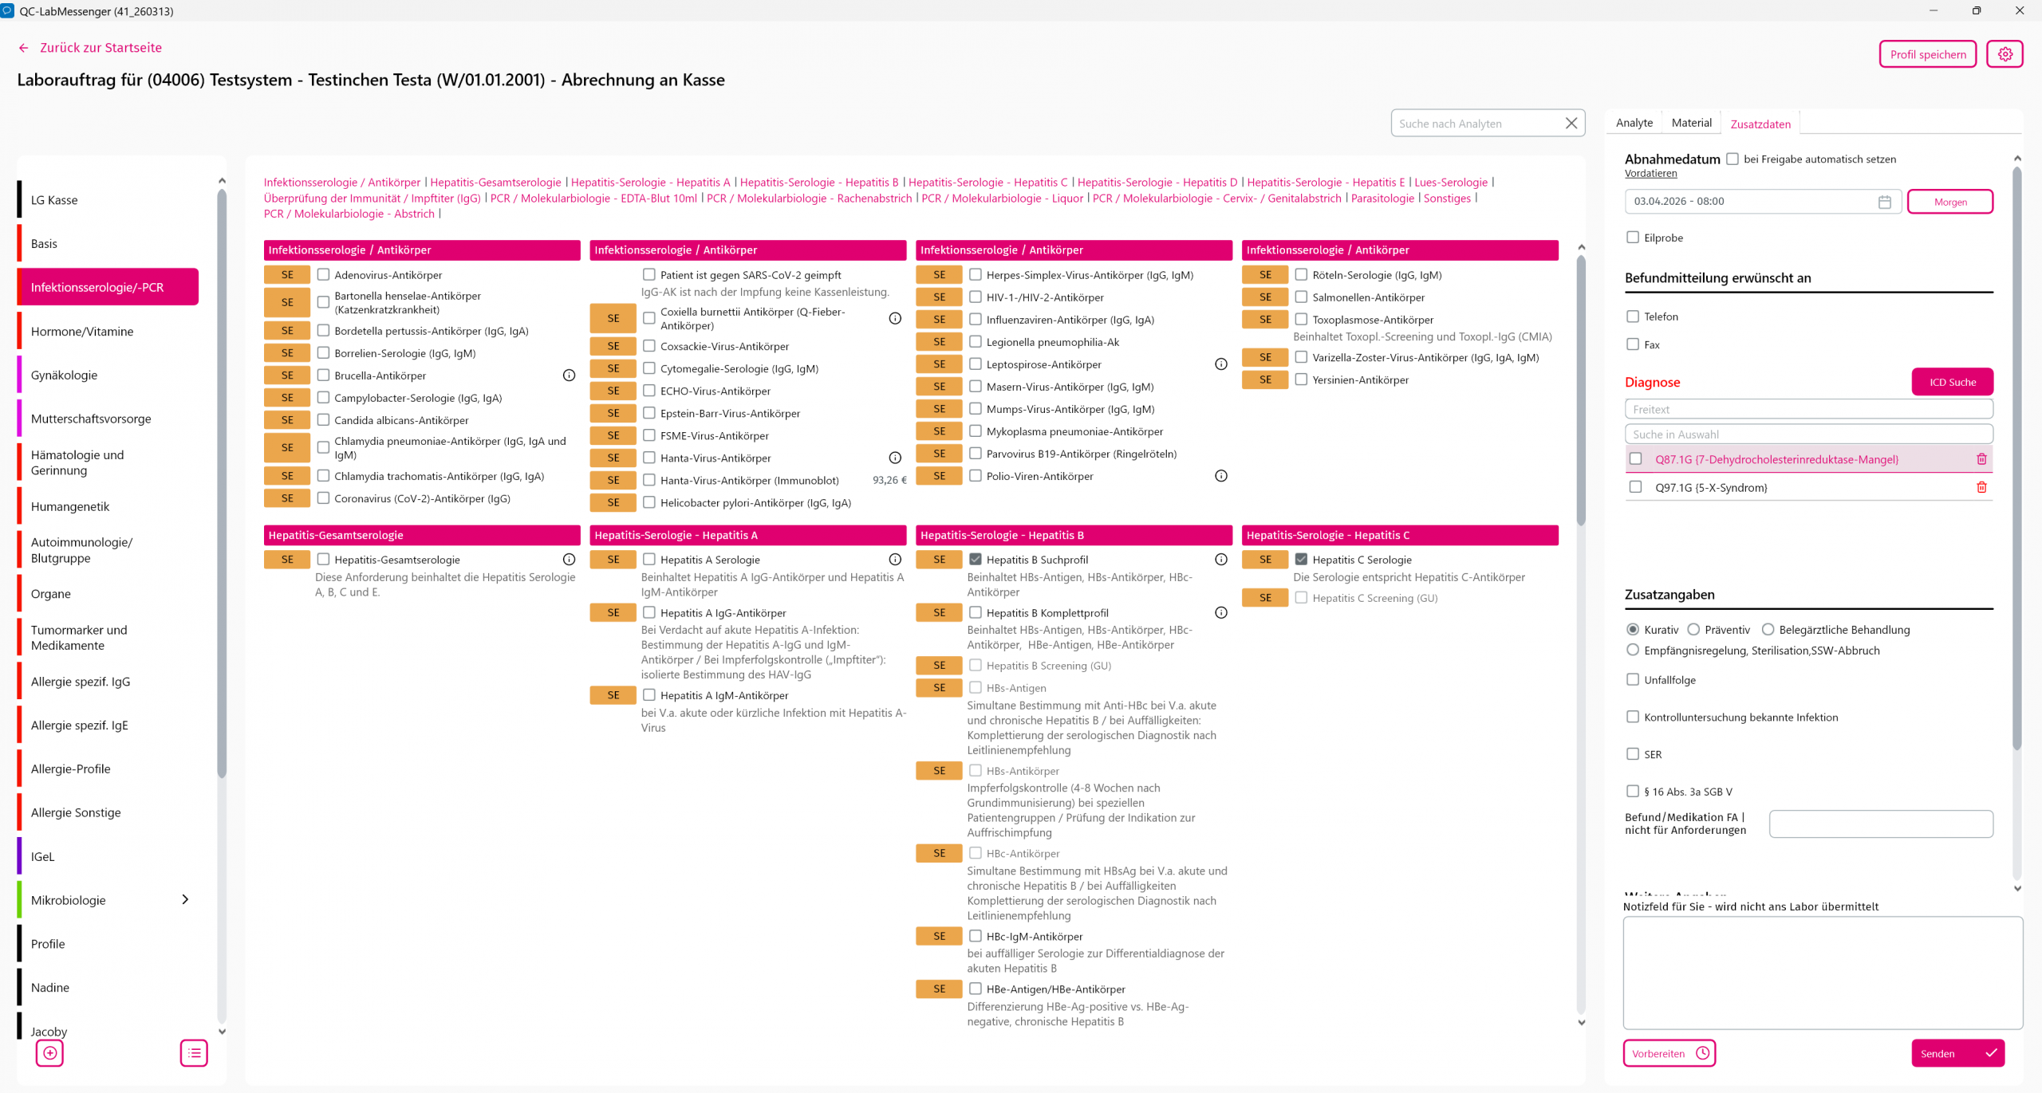This screenshot has width=2042, height=1093.
Task: Expand the Mikrobiologie sidebar entry
Action: coord(185,900)
